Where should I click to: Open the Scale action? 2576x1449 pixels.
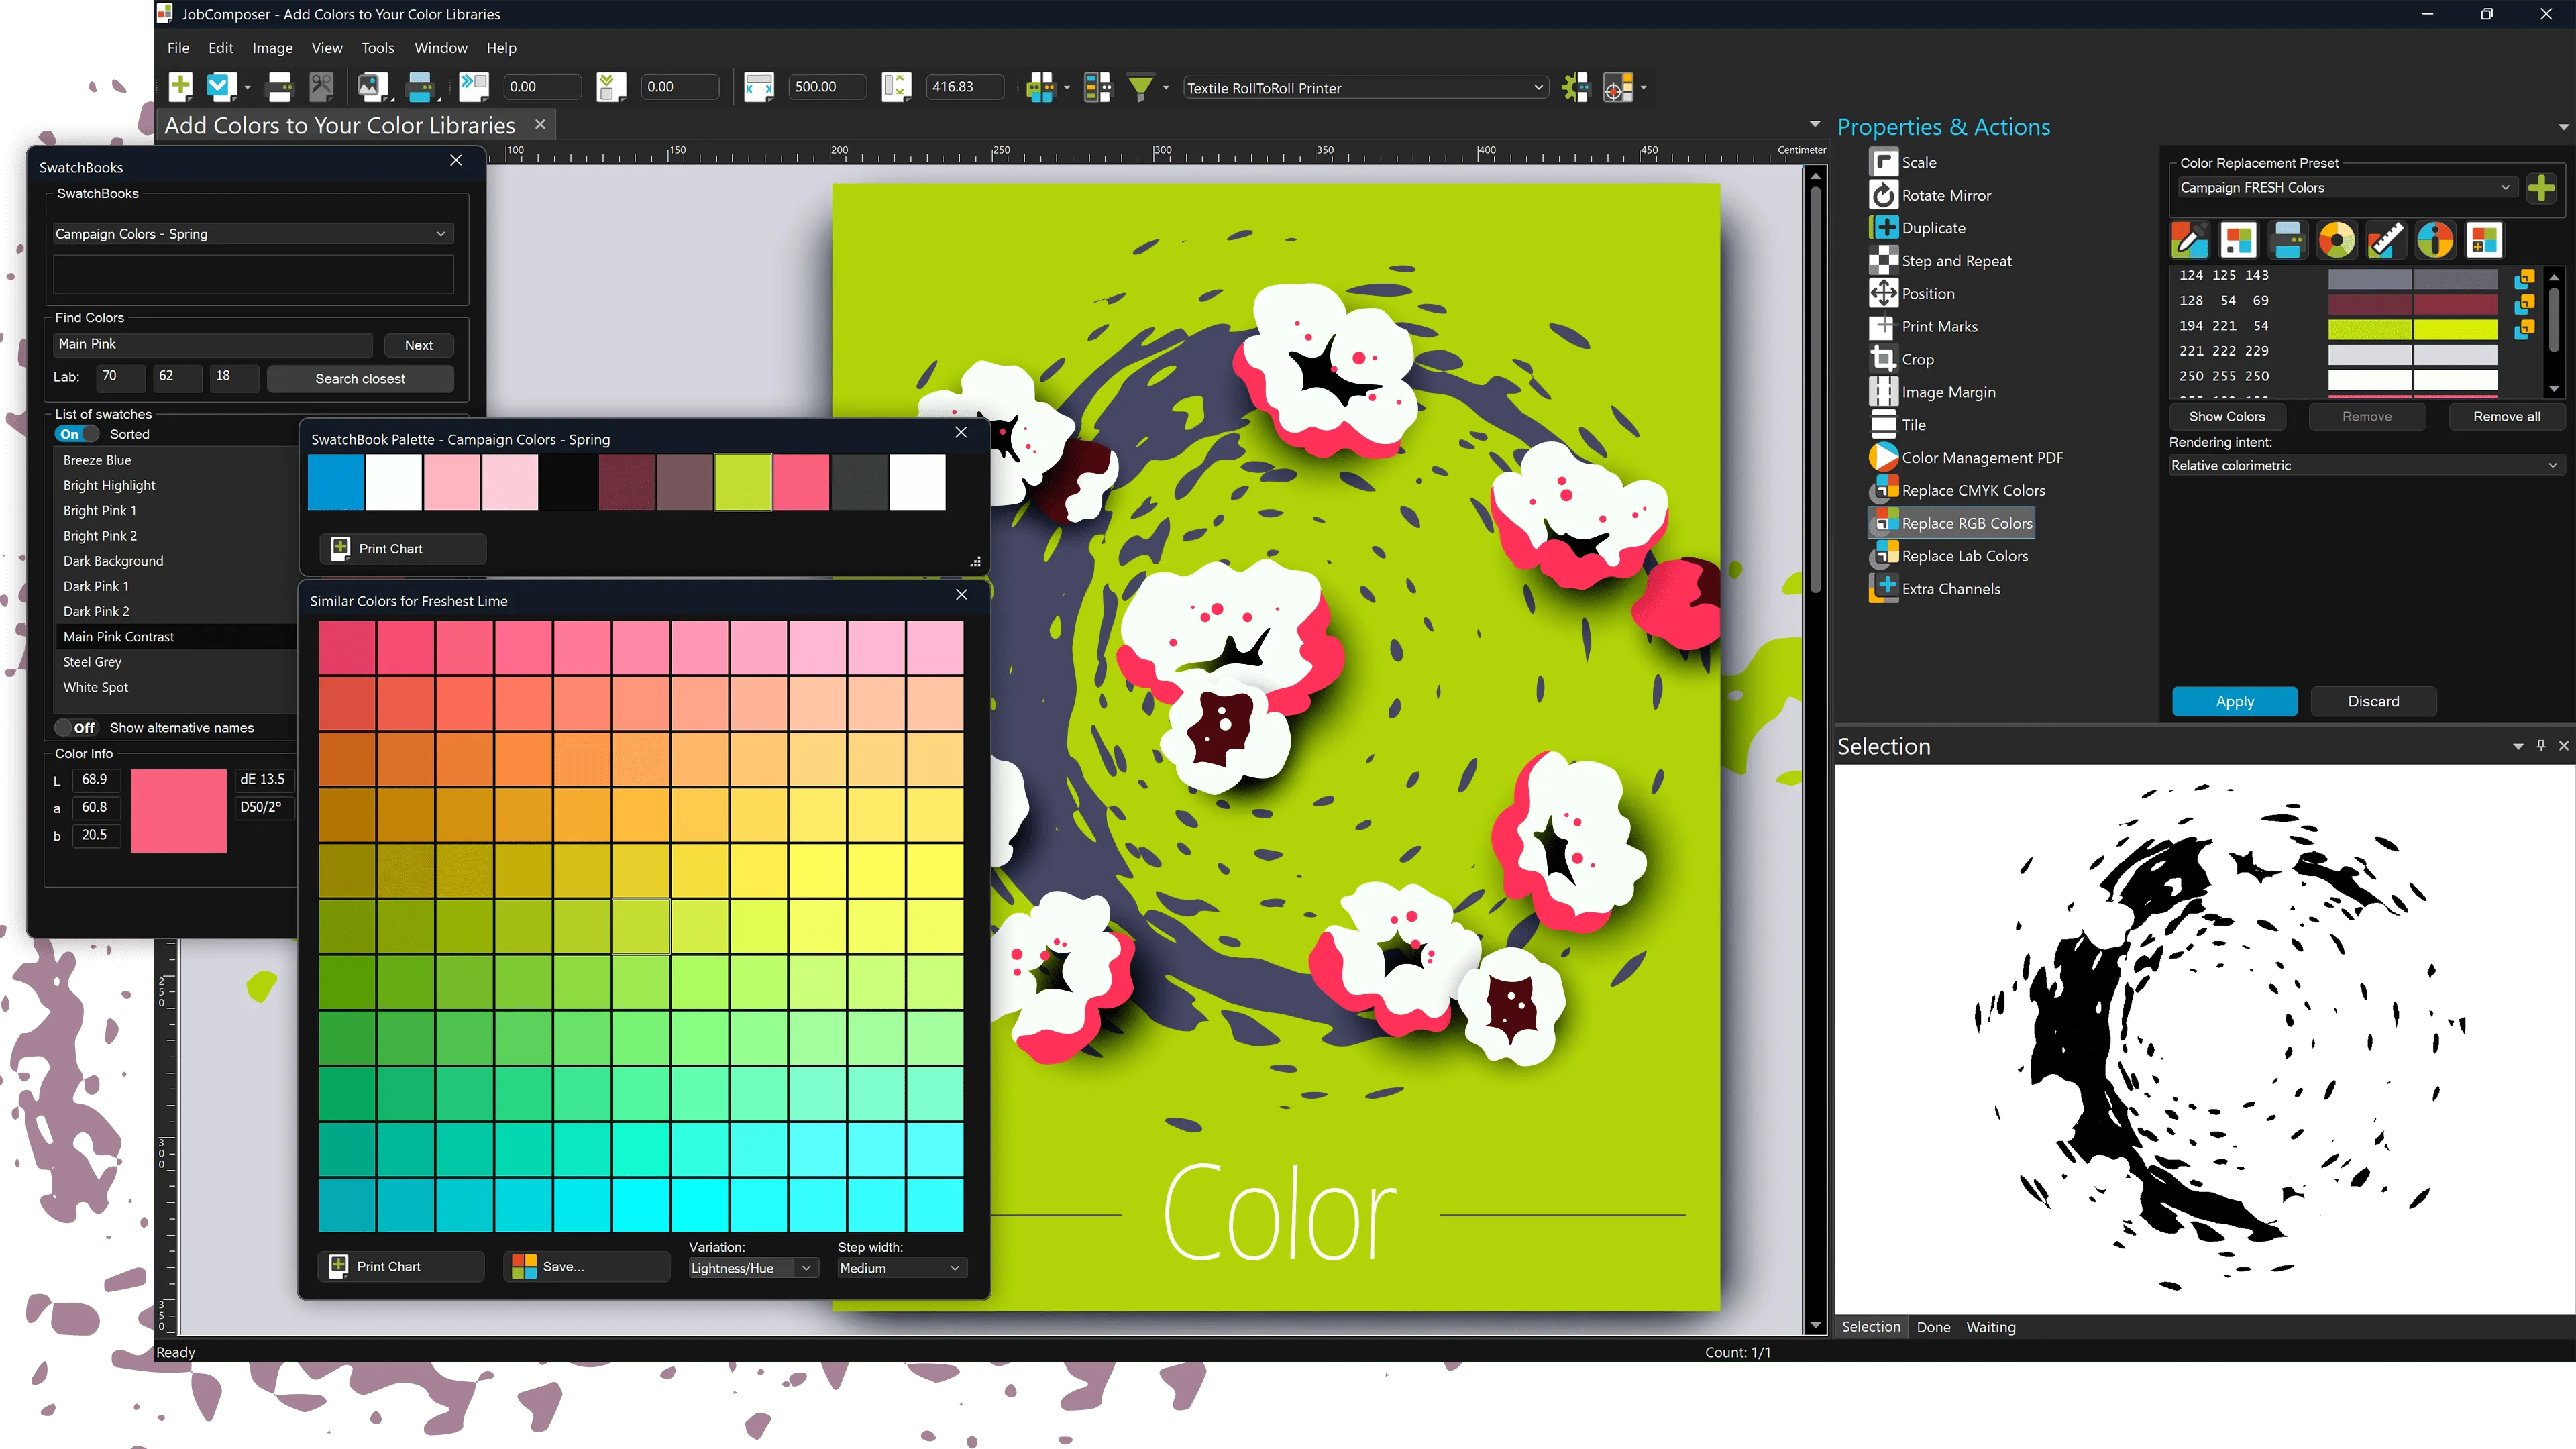pos(1904,162)
